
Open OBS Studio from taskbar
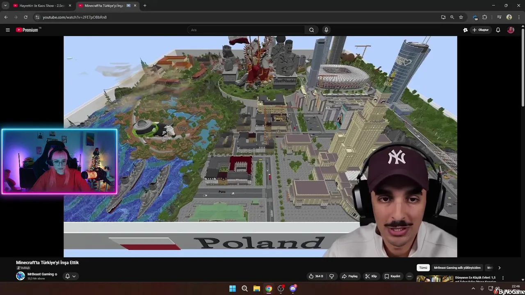[x=281, y=288]
